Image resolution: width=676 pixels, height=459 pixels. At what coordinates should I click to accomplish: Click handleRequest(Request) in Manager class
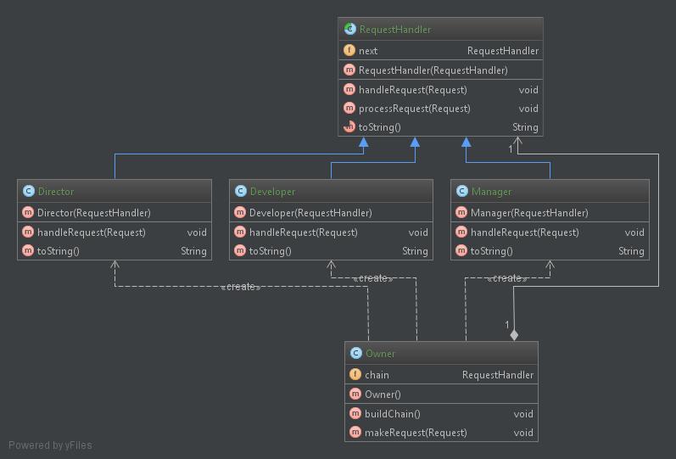[x=524, y=232]
